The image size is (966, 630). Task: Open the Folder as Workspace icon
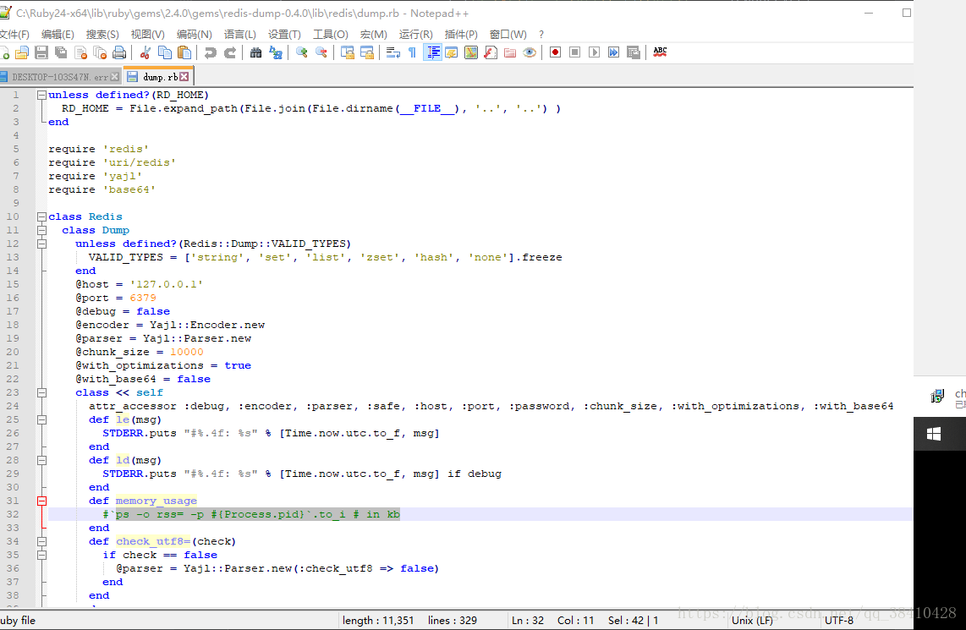tap(510, 53)
